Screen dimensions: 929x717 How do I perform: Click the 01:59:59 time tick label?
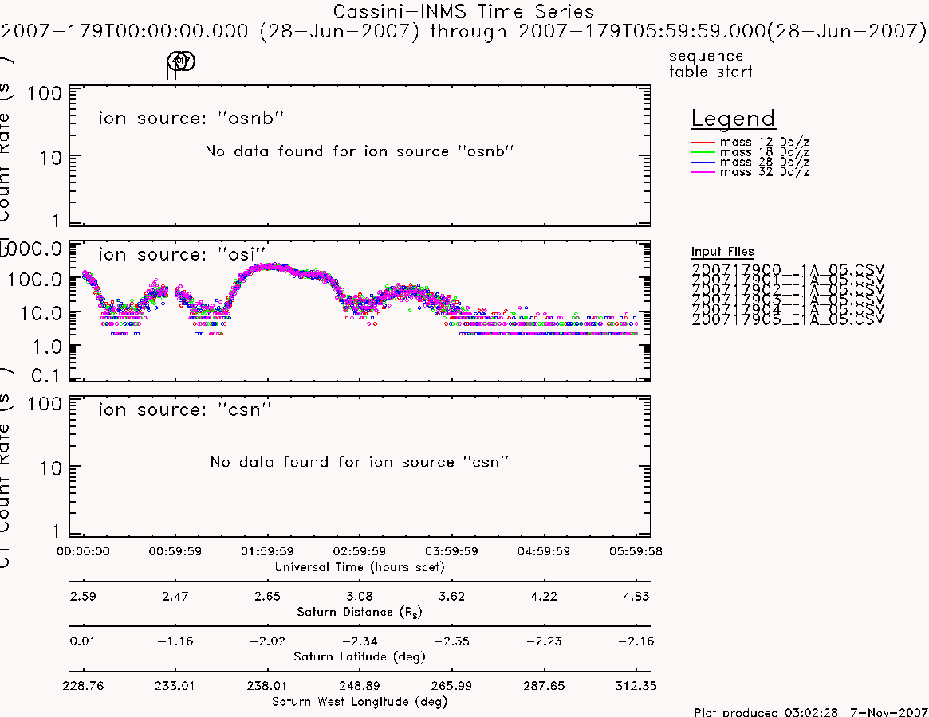click(x=267, y=551)
